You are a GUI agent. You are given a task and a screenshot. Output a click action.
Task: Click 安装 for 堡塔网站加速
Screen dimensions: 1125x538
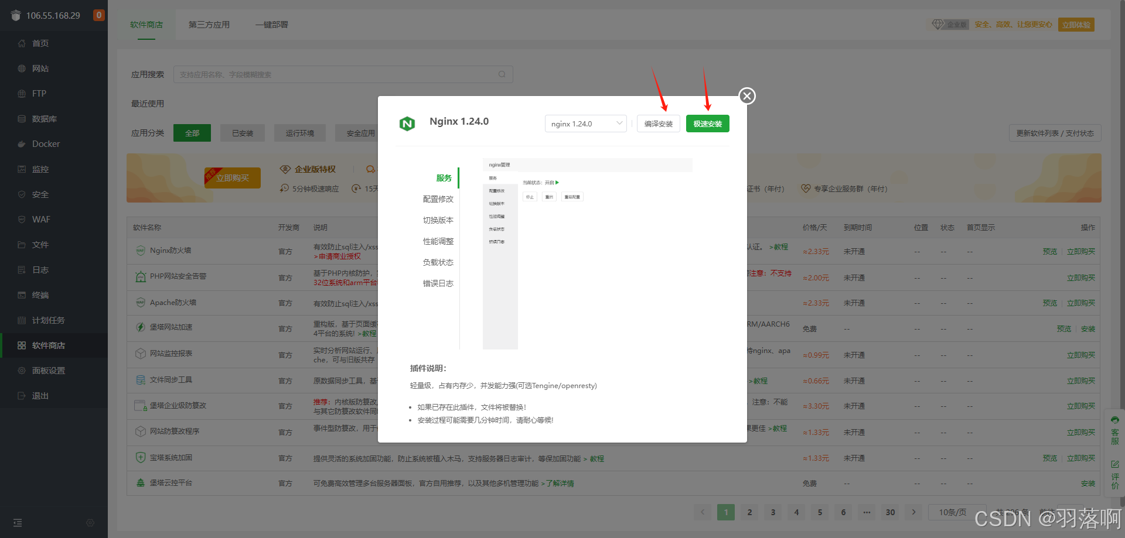coord(1088,328)
